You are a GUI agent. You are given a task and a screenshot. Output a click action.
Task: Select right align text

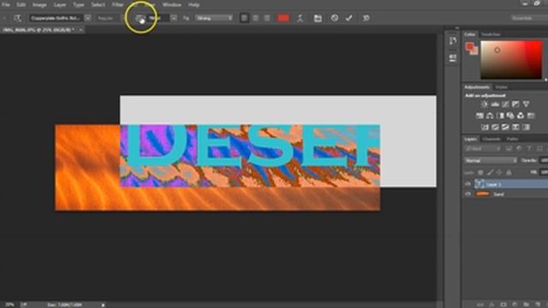pyautogui.click(x=267, y=18)
